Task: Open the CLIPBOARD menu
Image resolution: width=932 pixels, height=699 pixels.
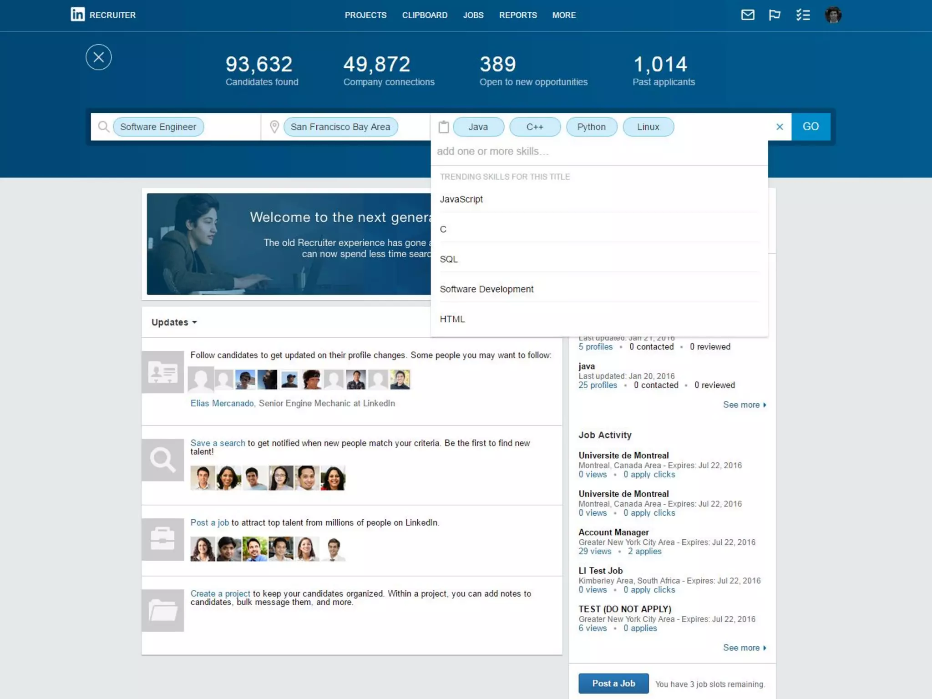Action: point(425,15)
